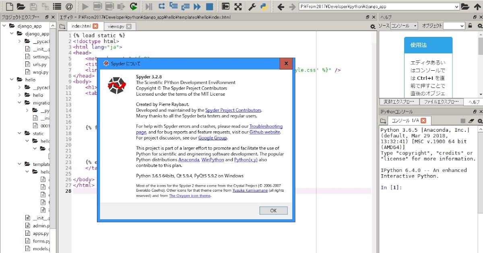Close index.html tab
This screenshot has width=483, height=253.
95,26
